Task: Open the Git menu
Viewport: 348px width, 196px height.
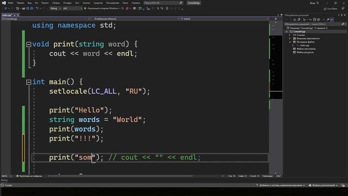Action: point(36,3)
